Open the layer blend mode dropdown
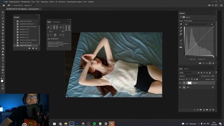The image size is (224, 126). tap(189, 76)
